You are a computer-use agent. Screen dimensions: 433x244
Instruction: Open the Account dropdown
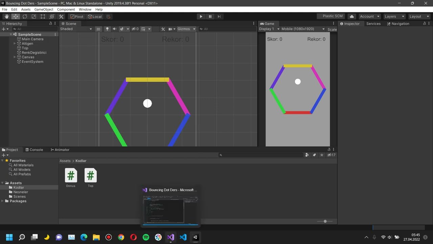pyautogui.click(x=369, y=16)
